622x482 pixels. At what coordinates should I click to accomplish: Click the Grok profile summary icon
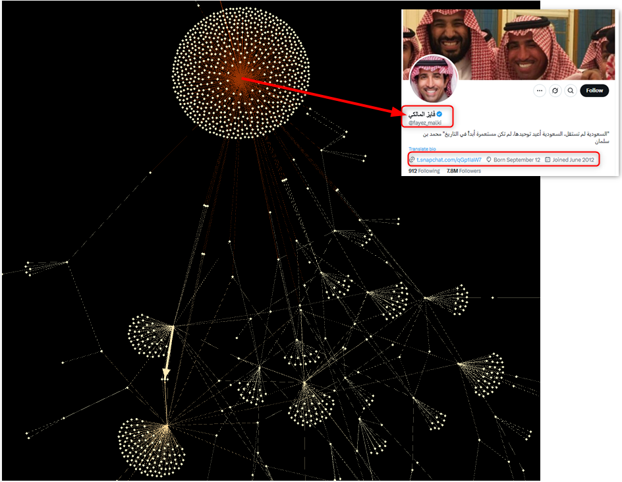pyautogui.click(x=555, y=90)
